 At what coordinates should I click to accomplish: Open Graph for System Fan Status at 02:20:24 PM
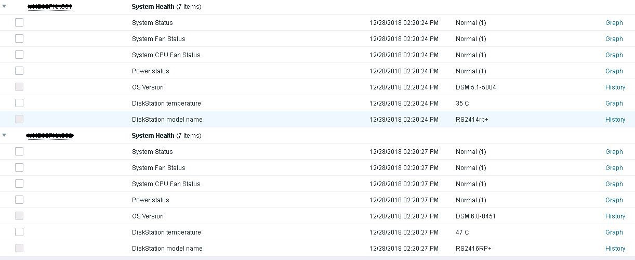[x=614, y=39]
